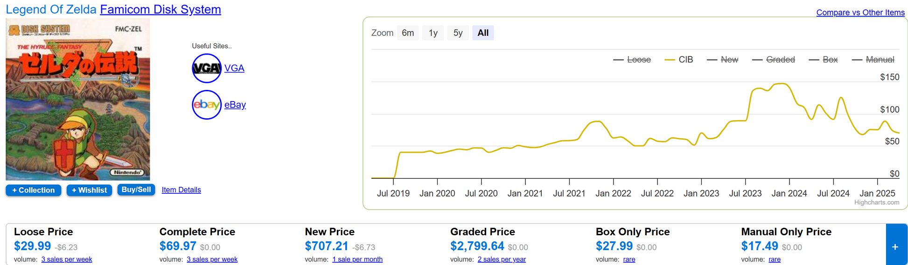Click the VGA round logo icon
Image resolution: width=908 pixels, height=265 pixels.
click(207, 68)
